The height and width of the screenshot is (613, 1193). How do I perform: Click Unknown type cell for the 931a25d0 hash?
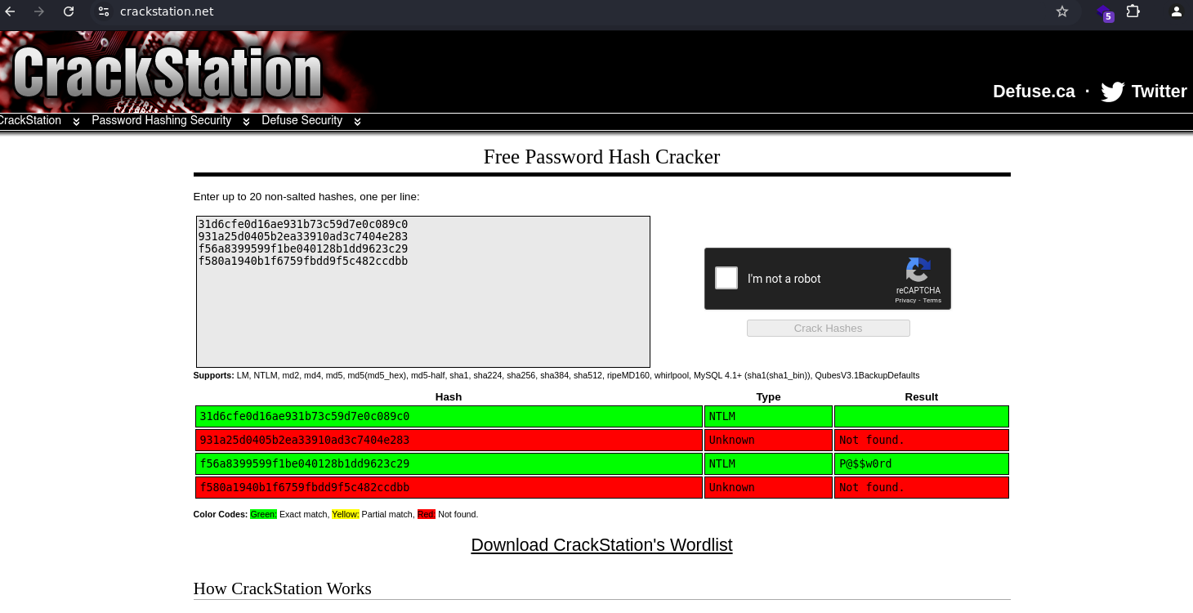768,440
